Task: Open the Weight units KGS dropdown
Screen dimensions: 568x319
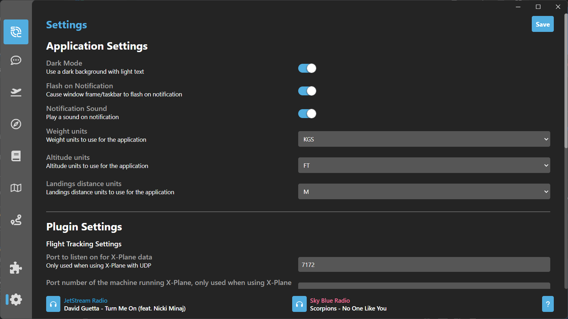Action: click(424, 139)
